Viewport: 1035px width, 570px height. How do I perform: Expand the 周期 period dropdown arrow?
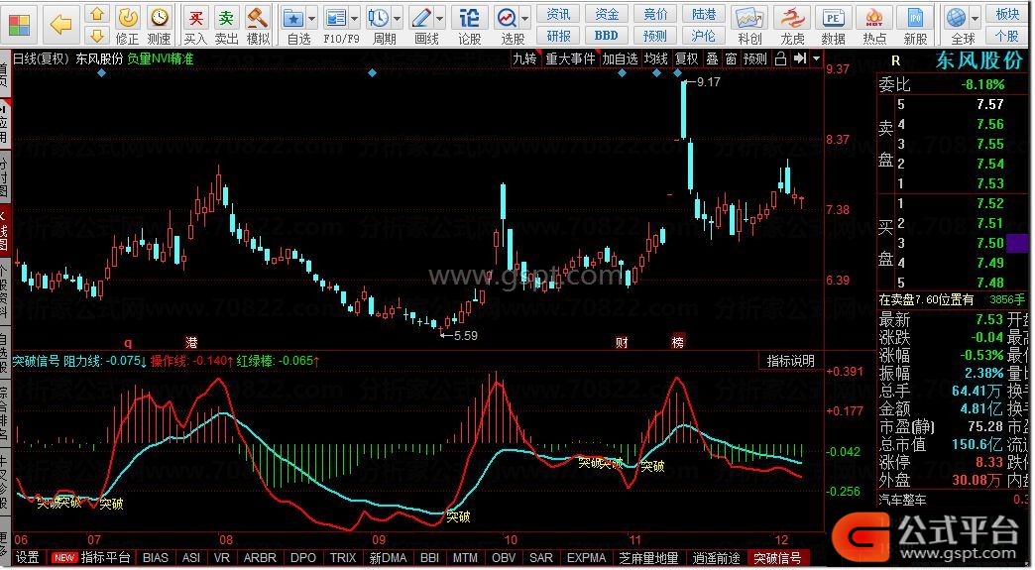coord(397,18)
